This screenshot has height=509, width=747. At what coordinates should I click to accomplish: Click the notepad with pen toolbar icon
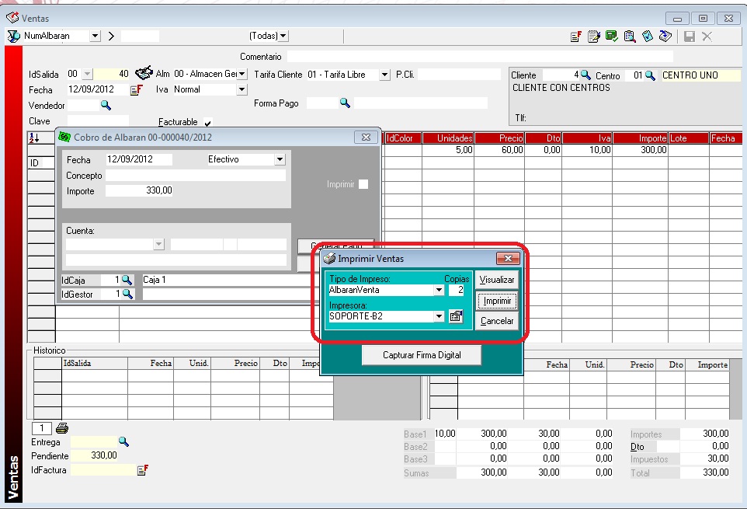tap(593, 37)
